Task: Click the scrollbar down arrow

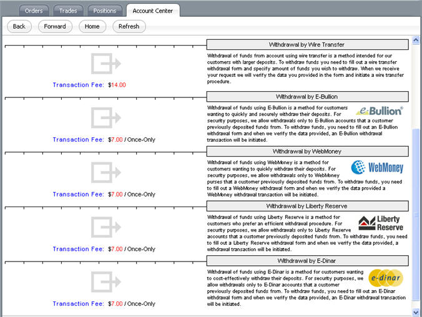Action: pos(416,312)
